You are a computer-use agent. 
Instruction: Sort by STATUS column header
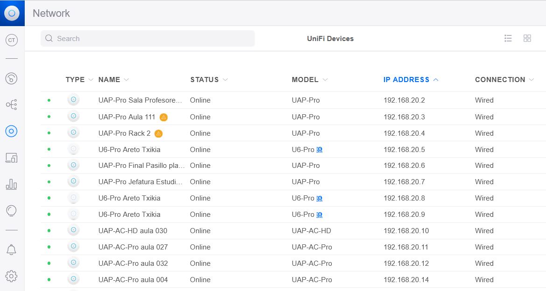pos(209,80)
